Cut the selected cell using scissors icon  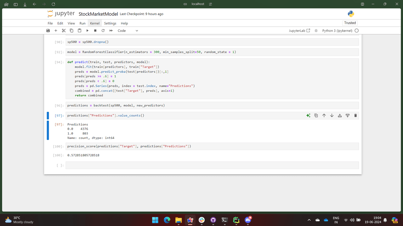(64, 30)
